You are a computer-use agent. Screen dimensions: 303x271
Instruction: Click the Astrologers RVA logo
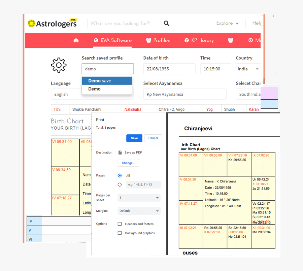(x=53, y=23)
